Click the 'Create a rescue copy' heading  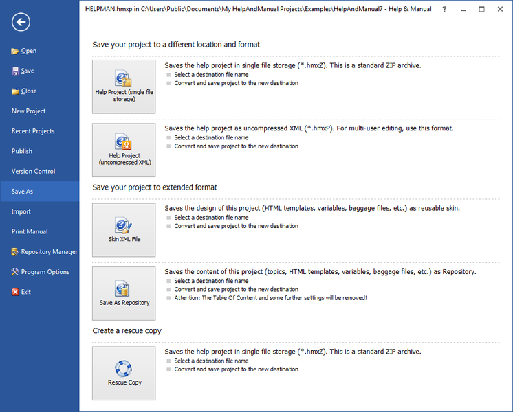coord(127,331)
